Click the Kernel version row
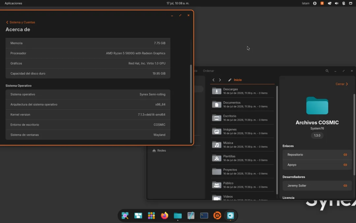Screen dimensions: 356x223 [88, 114]
